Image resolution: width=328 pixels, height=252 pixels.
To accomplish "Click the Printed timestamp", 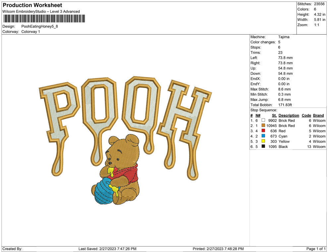I will click(x=218, y=249).
